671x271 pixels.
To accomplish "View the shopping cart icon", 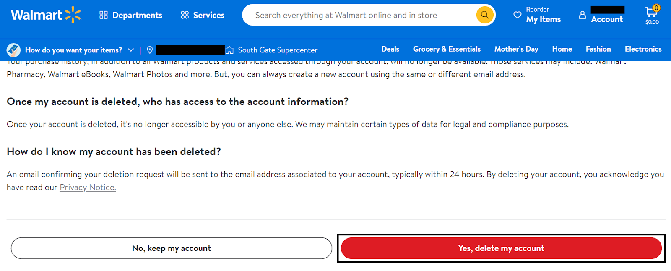I will 651,14.
